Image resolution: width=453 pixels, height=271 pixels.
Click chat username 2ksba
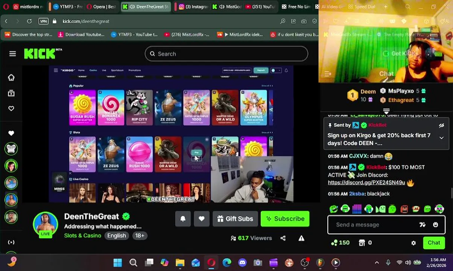356,194
